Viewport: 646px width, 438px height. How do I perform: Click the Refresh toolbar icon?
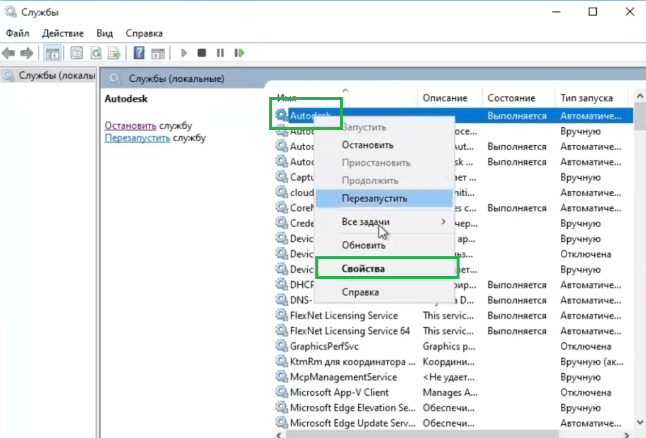[x=96, y=54]
